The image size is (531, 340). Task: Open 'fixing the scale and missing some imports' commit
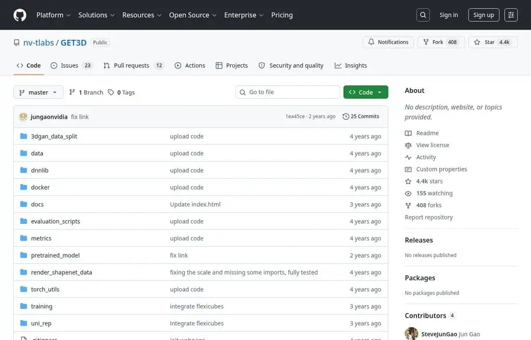[244, 272]
